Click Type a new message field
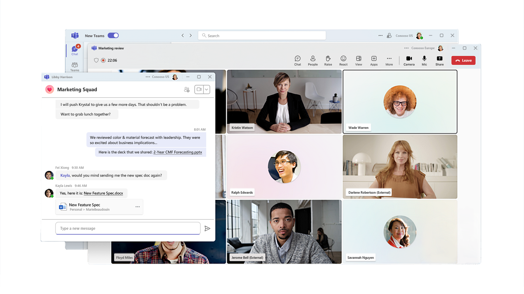The image size is (524, 294). coord(128,228)
